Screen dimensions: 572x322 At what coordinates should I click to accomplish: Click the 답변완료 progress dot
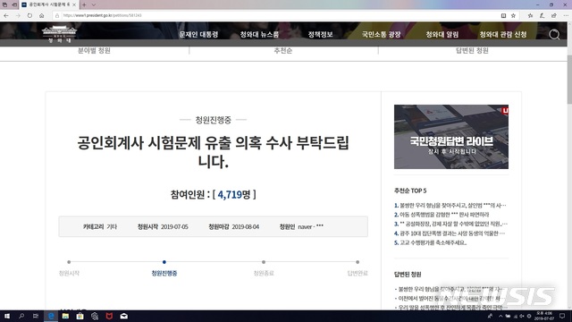click(357, 262)
